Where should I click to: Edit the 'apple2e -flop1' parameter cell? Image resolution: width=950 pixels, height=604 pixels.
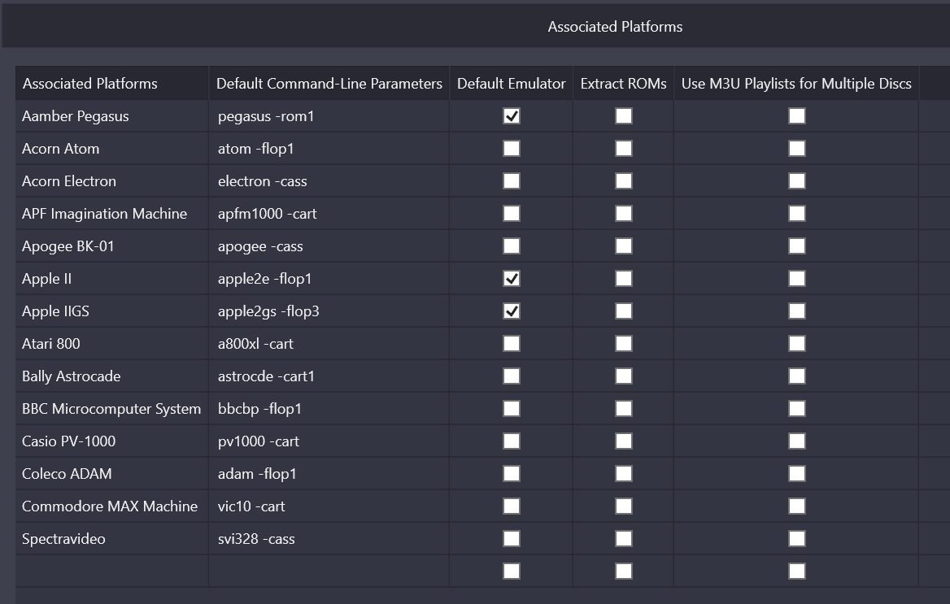point(329,279)
